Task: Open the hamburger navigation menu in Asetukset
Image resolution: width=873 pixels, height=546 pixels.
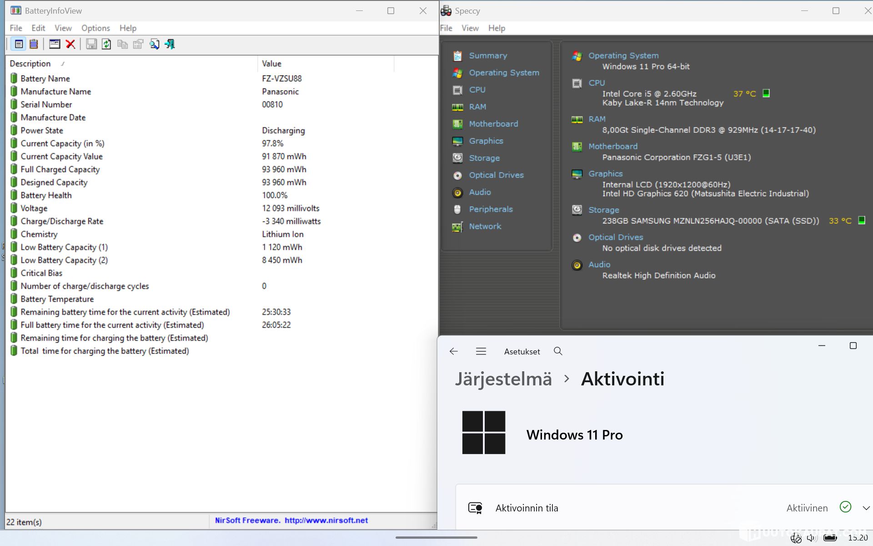Action: coord(481,351)
